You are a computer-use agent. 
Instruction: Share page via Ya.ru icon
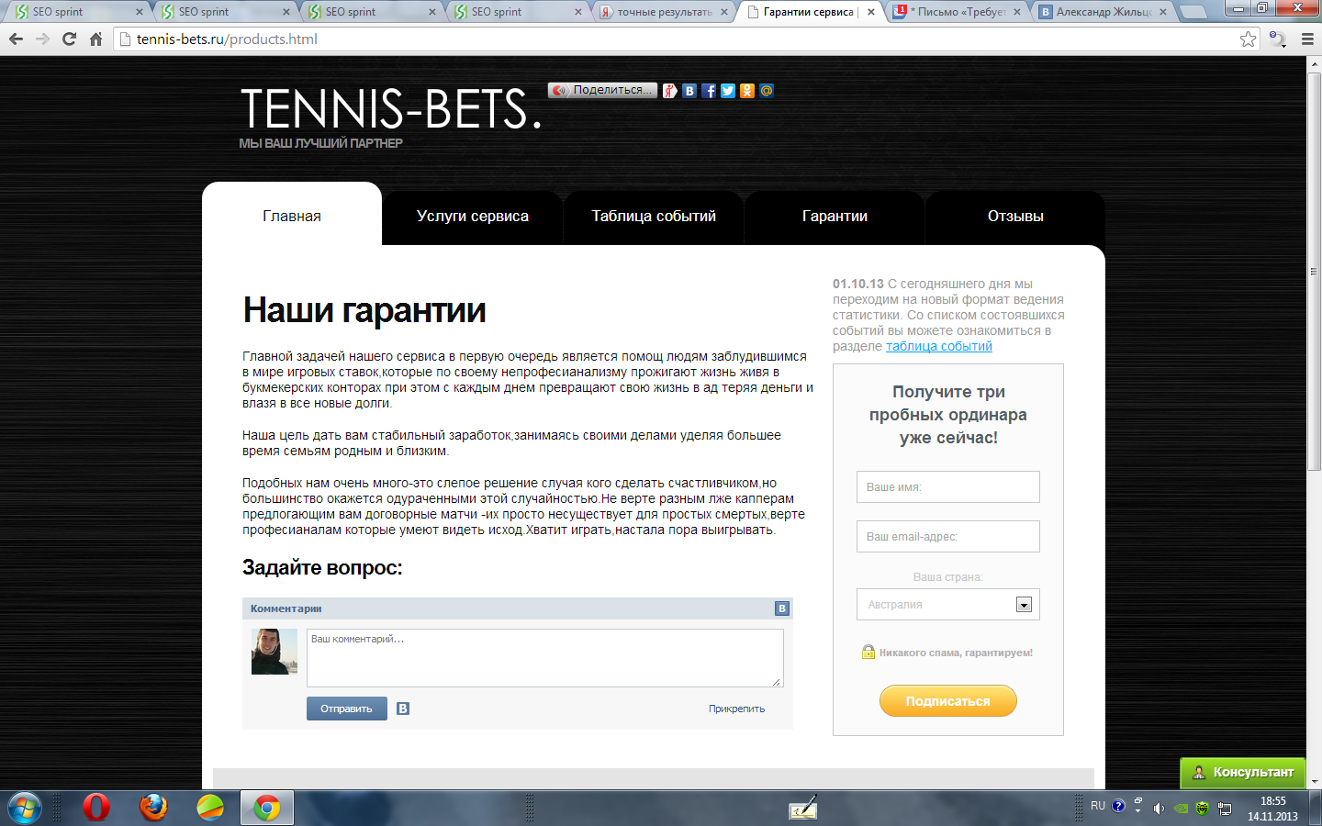pyautogui.click(x=670, y=91)
